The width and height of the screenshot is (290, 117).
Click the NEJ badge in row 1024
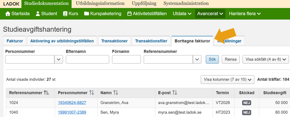247,103
